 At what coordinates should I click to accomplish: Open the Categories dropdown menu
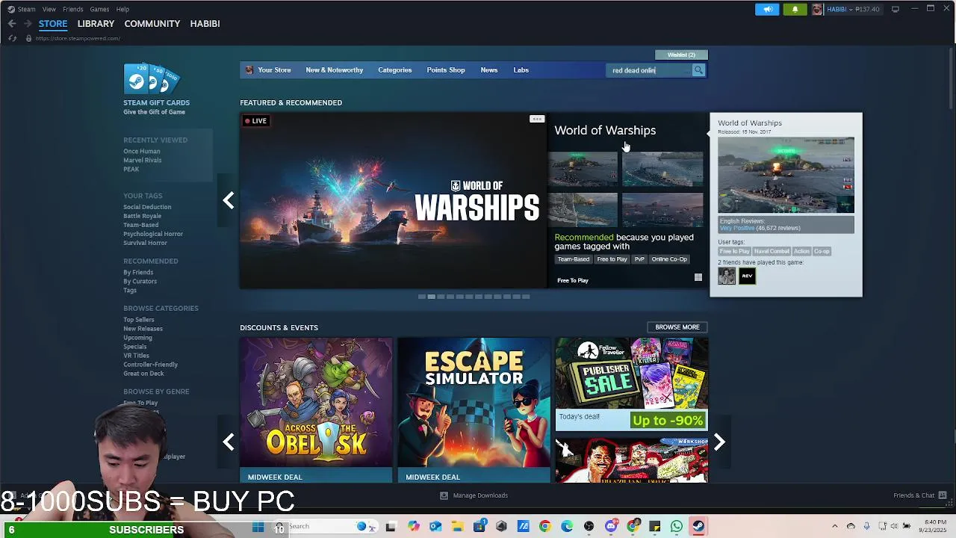(394, 70)
